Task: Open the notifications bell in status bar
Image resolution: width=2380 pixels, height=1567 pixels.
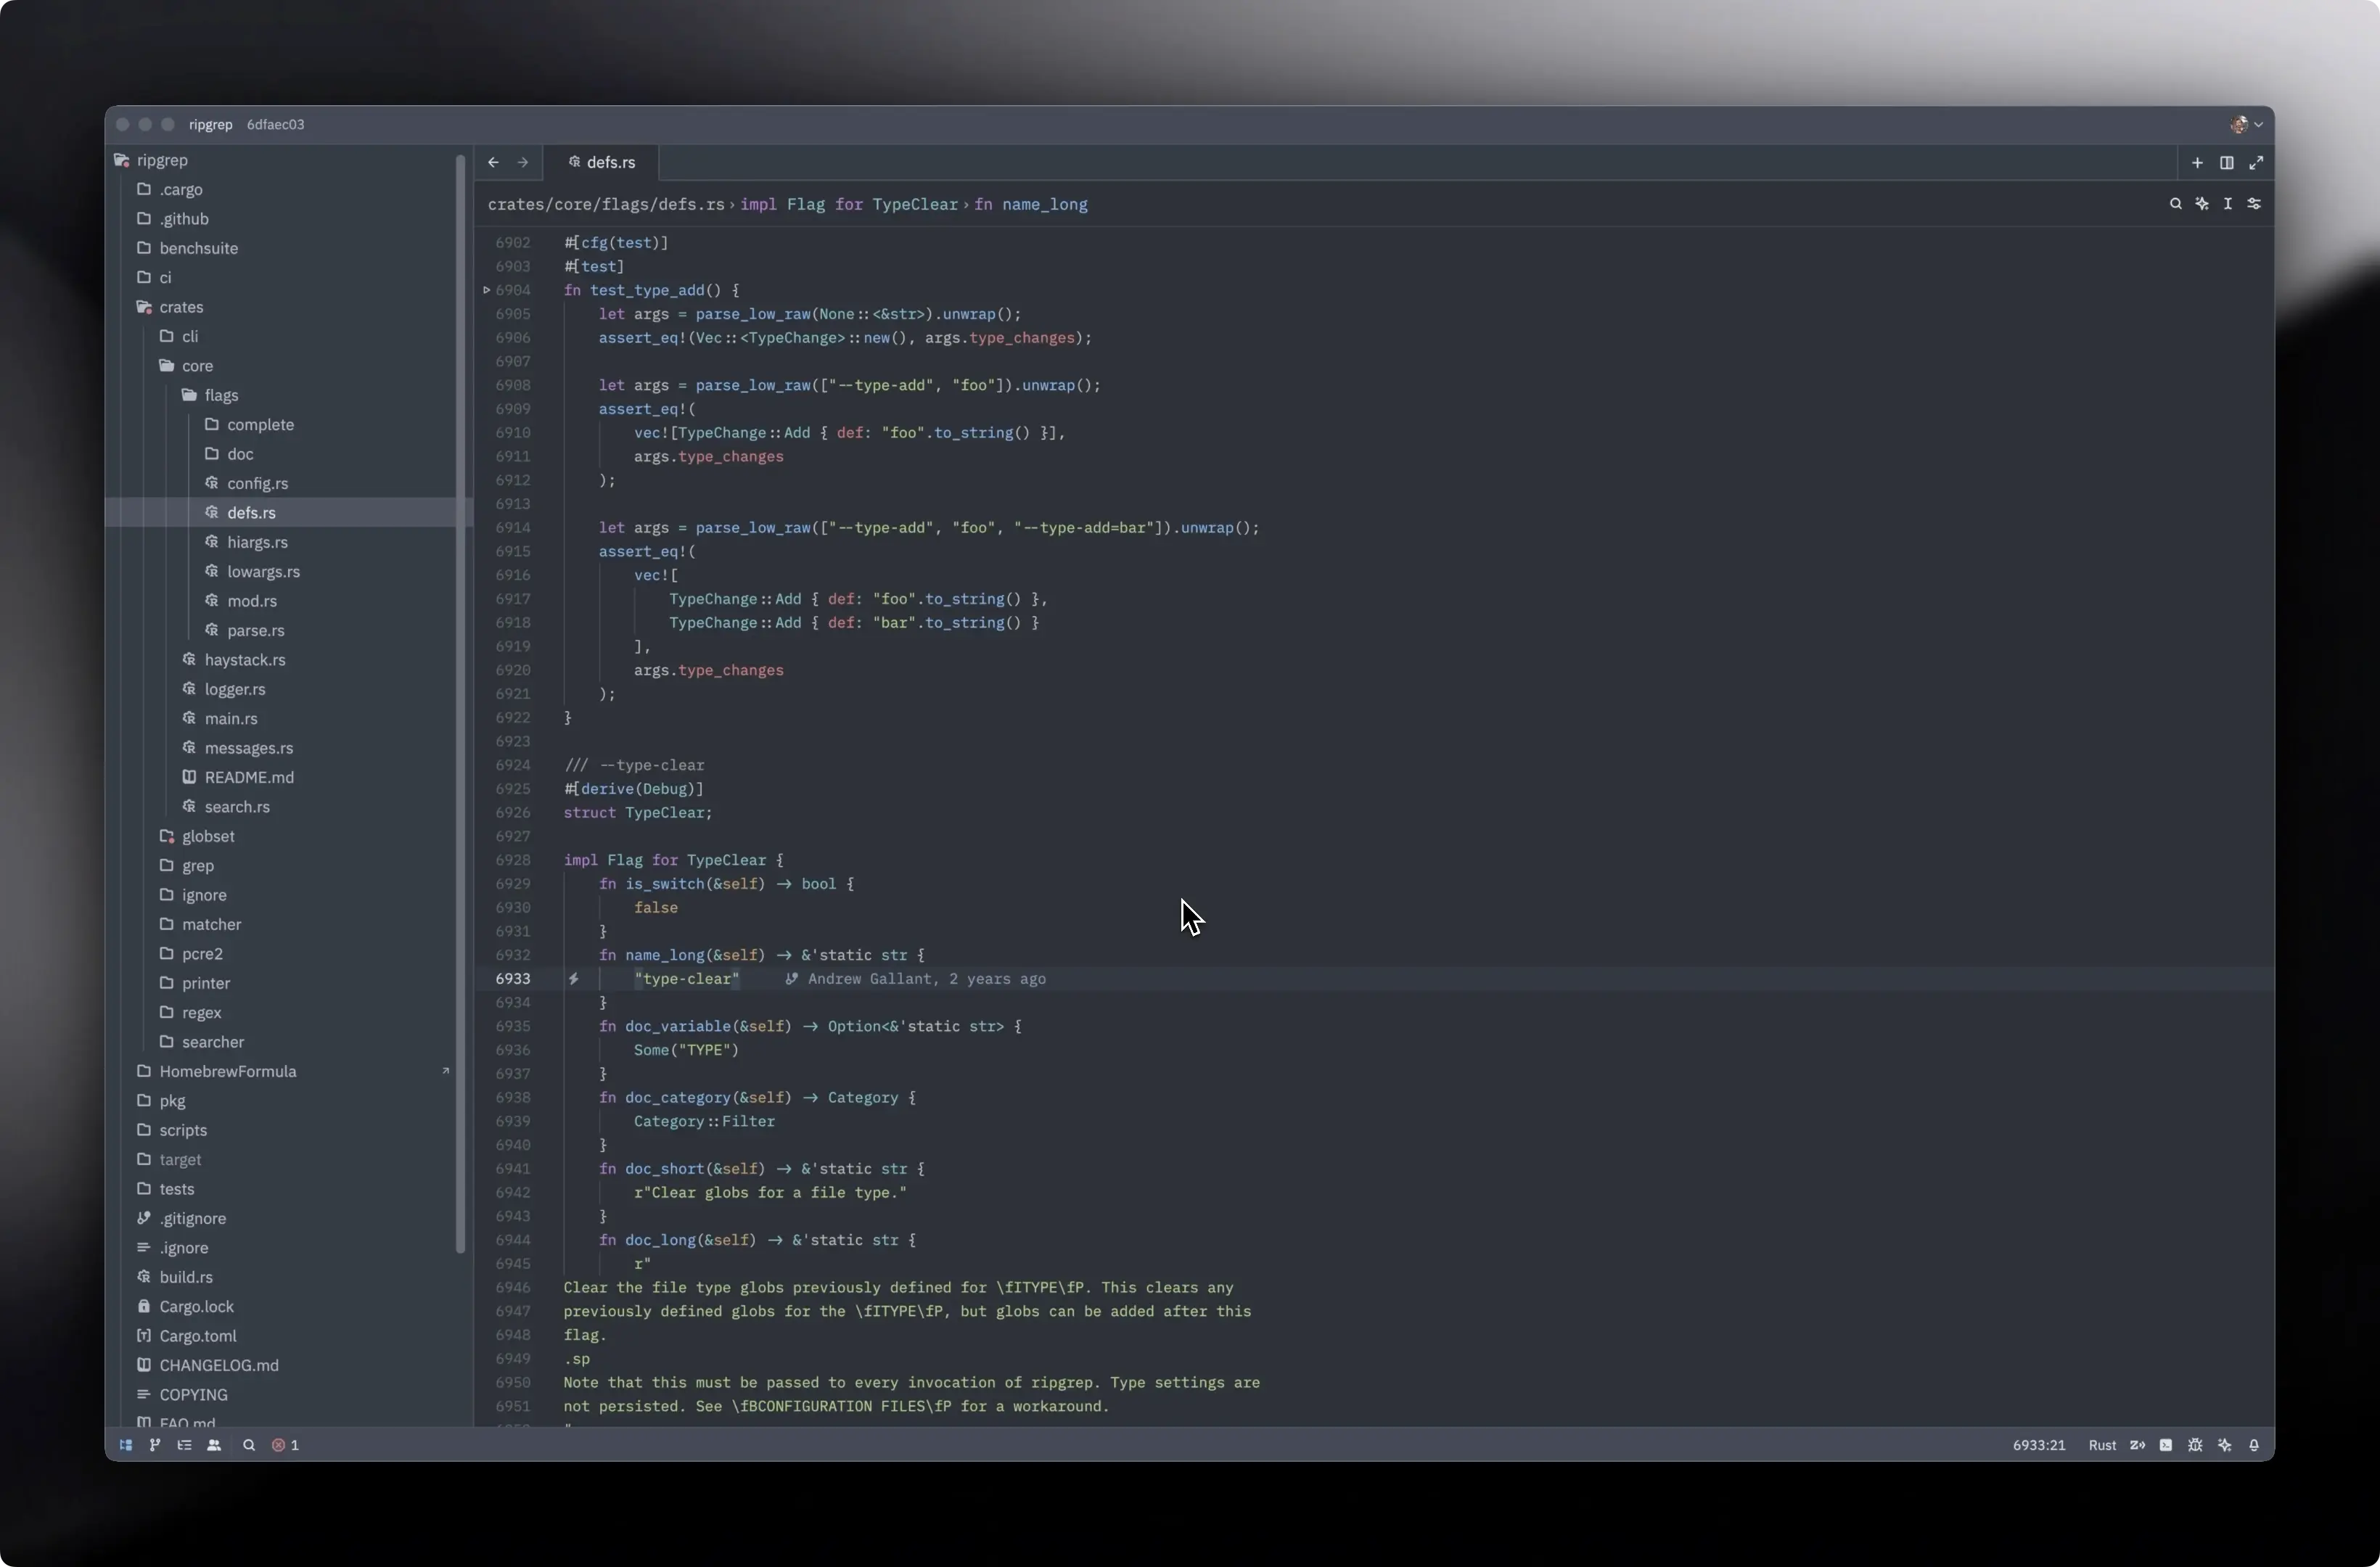Action: click(2254, 1445)
